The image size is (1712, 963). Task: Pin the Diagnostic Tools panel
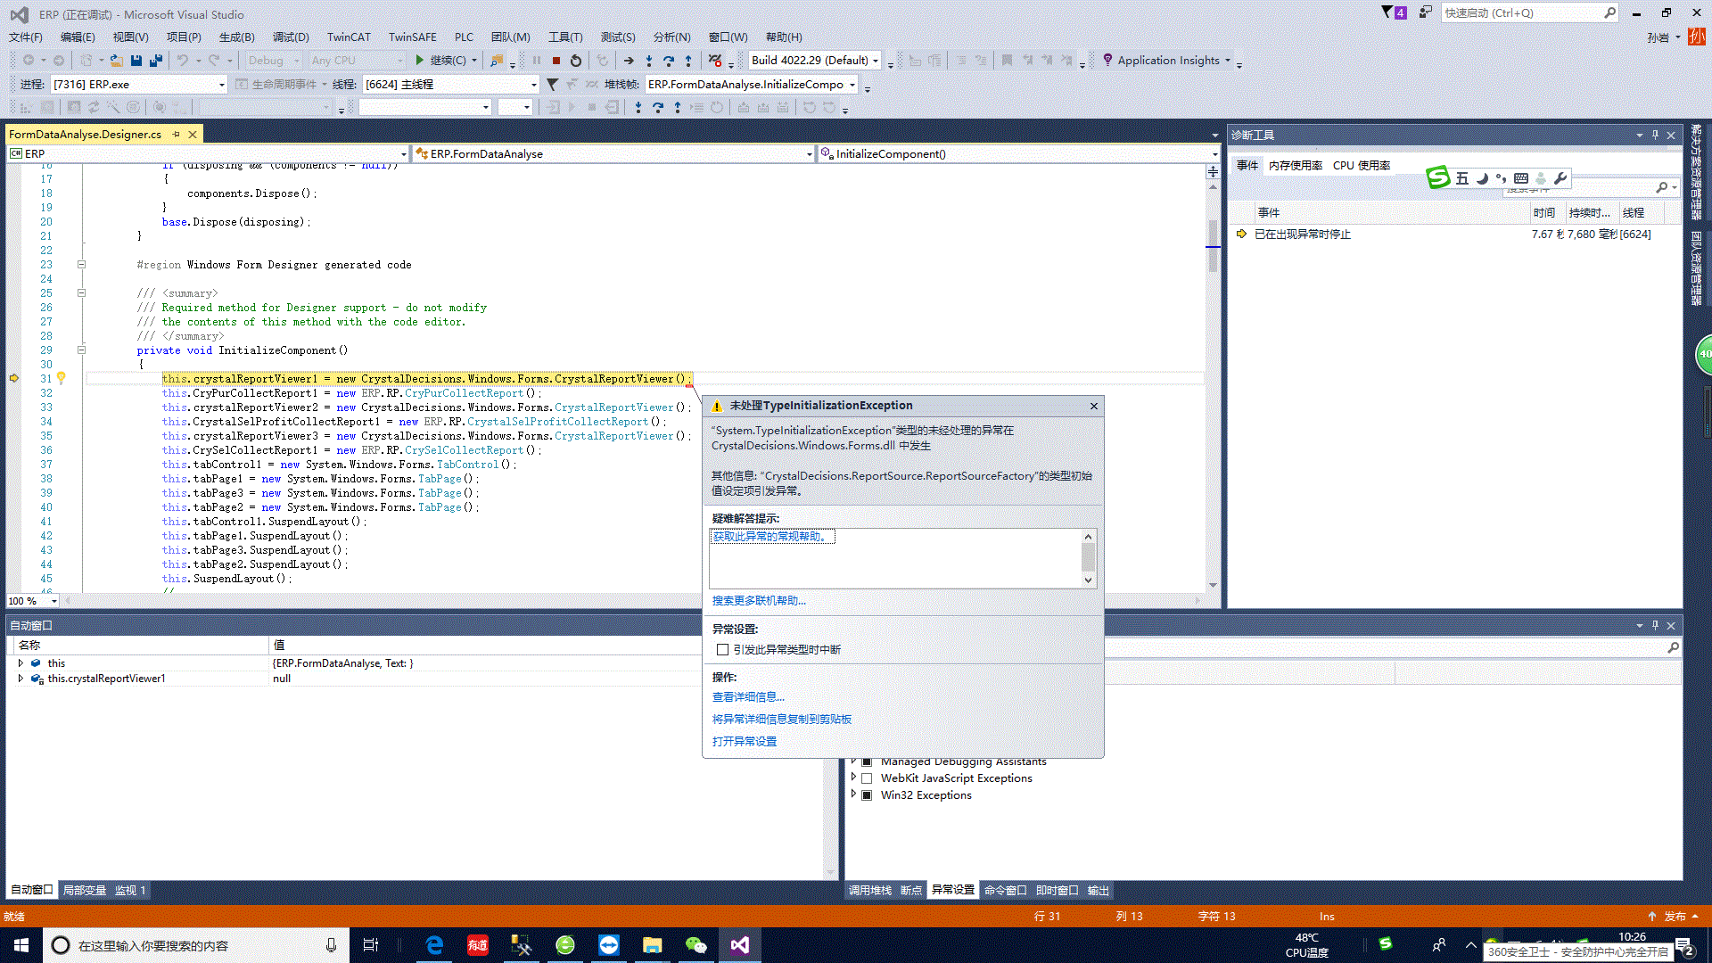coord(1655,135)
